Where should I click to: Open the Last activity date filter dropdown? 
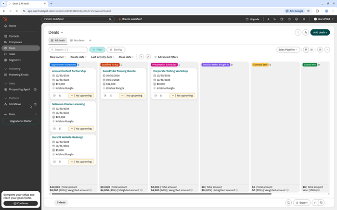pyautogui.click(x=103, y=57)
